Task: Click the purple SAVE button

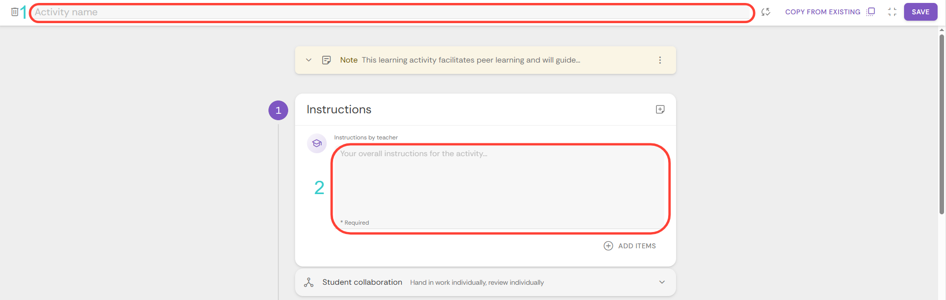Action: (x=920, y=12)
